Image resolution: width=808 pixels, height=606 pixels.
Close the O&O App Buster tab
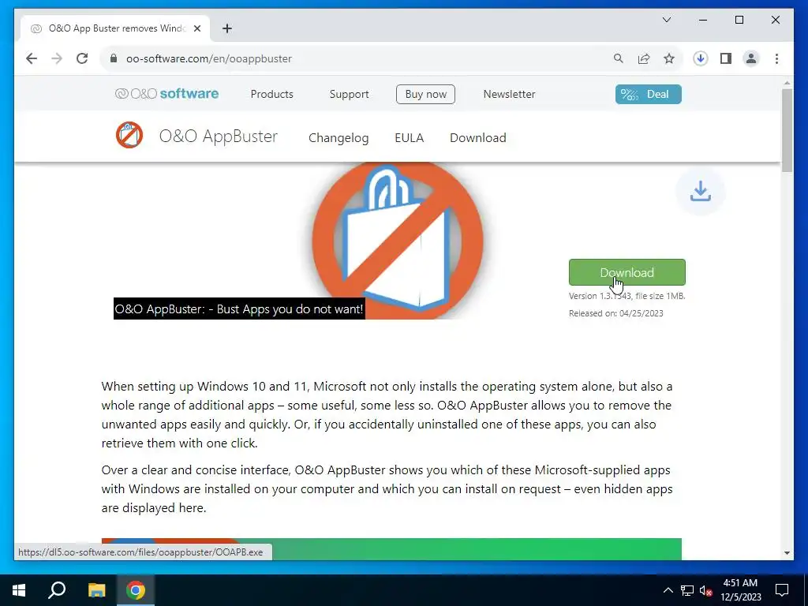point(196,28)
